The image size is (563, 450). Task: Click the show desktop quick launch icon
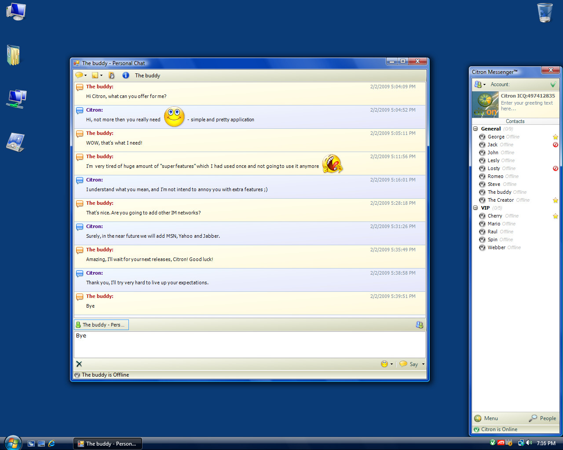click(41, 443)
